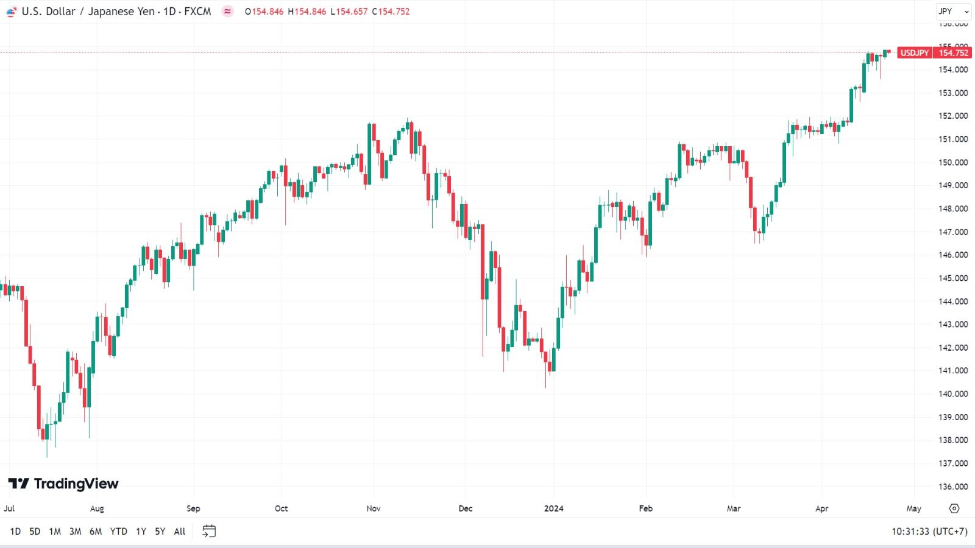
Task: Open chart settings gear icon
Action: (954, 508)
